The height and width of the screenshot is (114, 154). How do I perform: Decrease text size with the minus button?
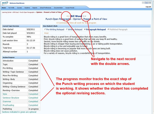coord(143,3)
